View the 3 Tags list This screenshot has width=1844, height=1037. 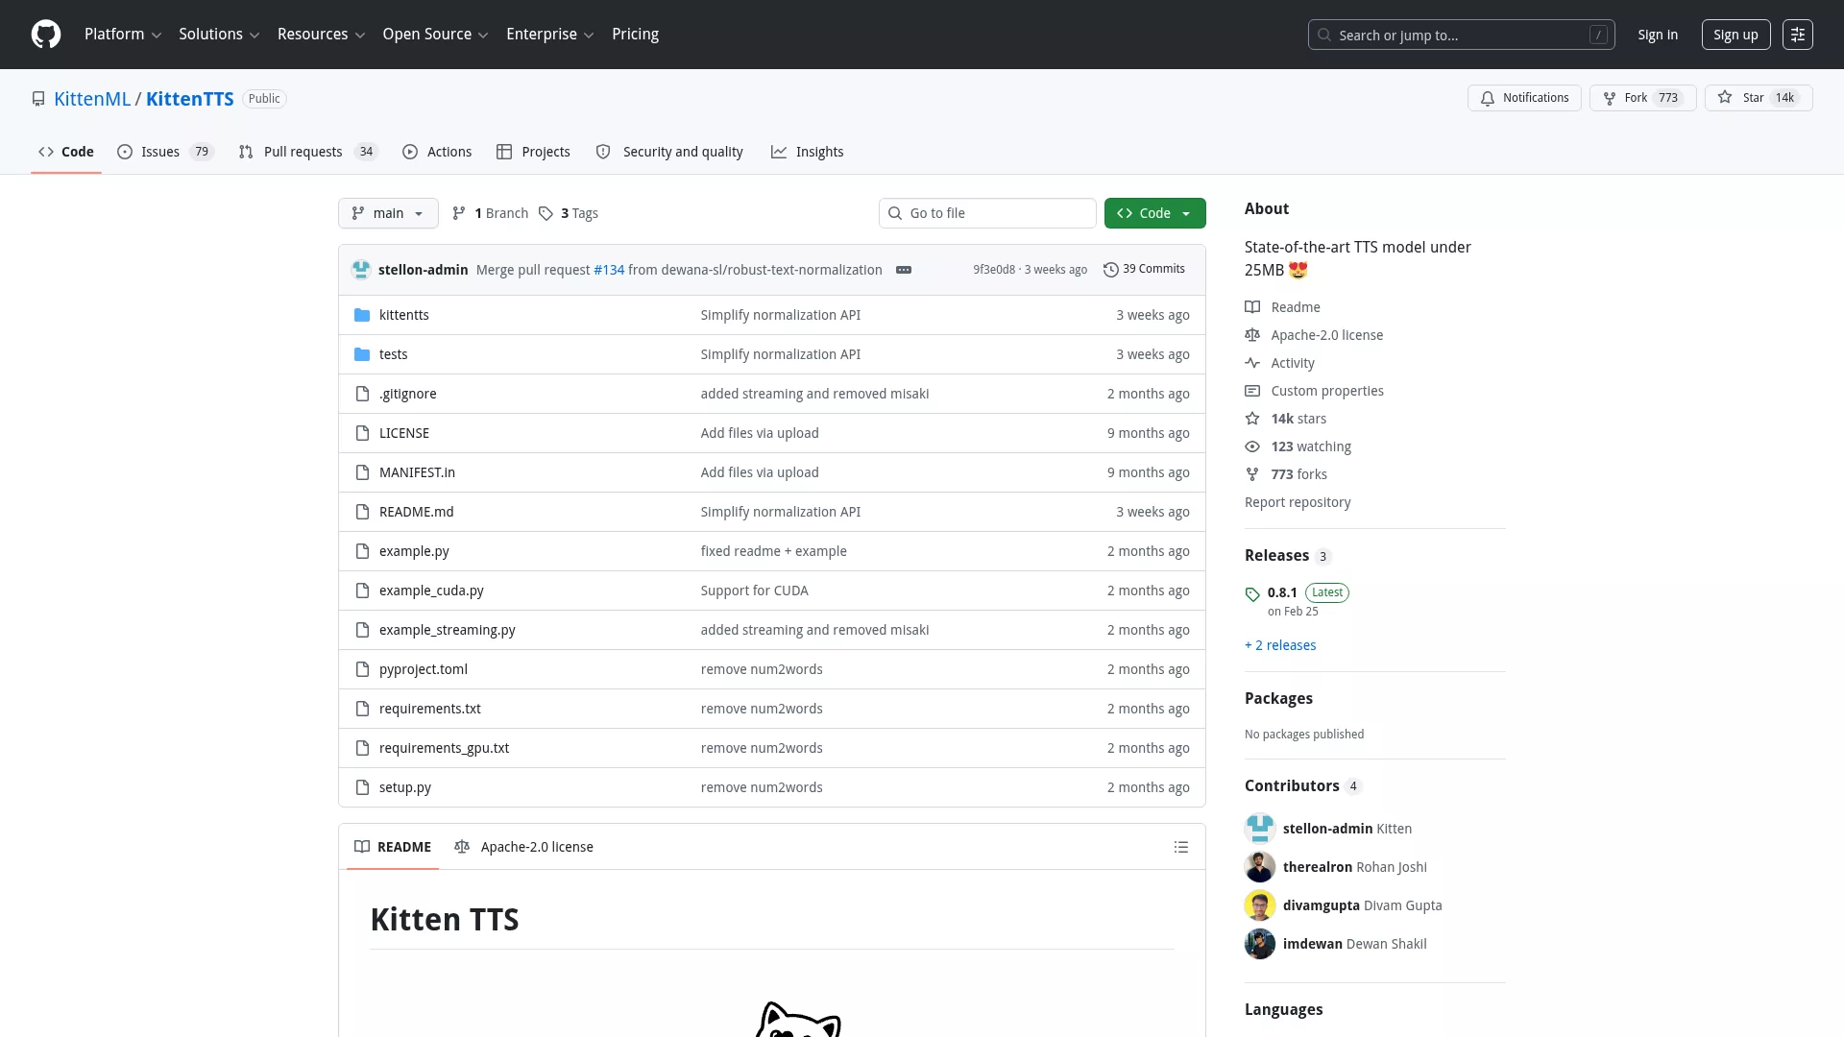569,213
